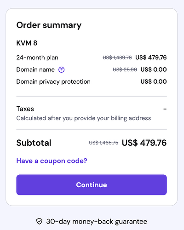Click the Taxes dash placeholder value

(x=165, y=109)
